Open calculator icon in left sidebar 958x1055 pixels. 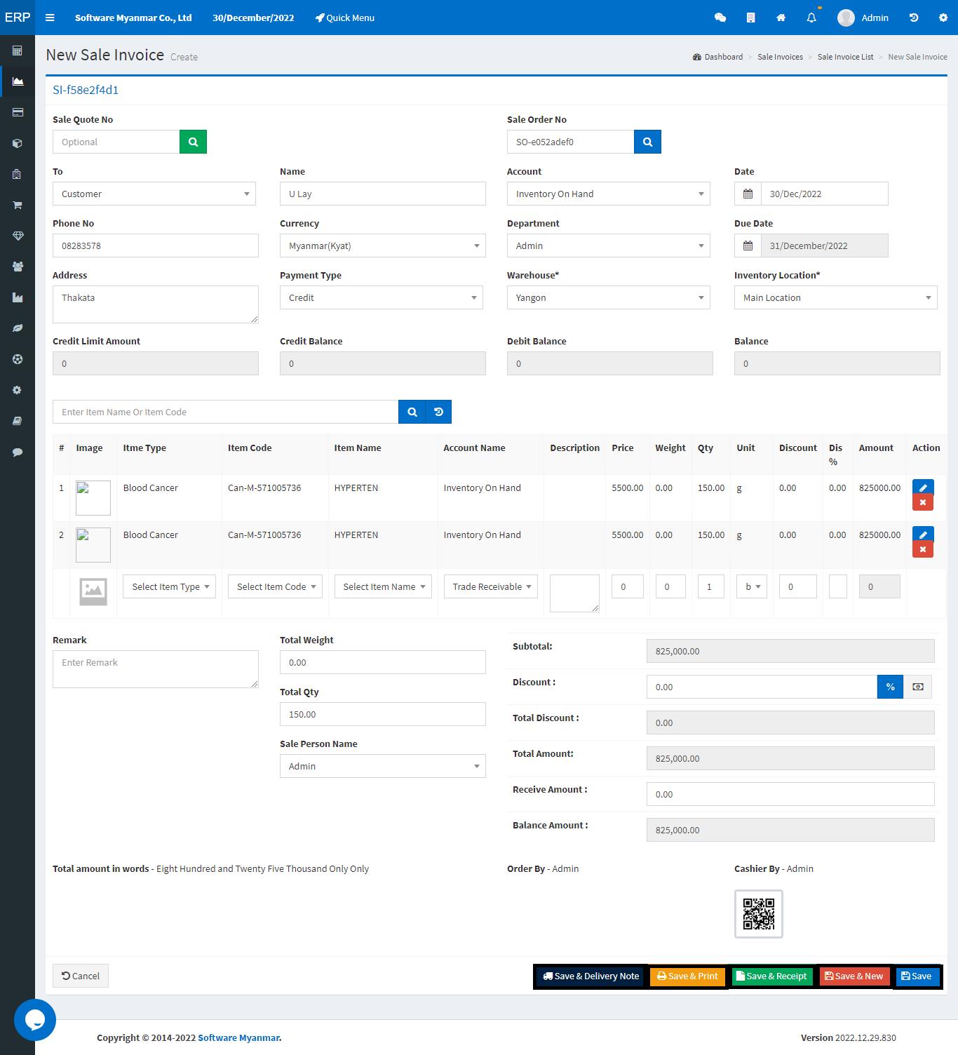(18, 51)
